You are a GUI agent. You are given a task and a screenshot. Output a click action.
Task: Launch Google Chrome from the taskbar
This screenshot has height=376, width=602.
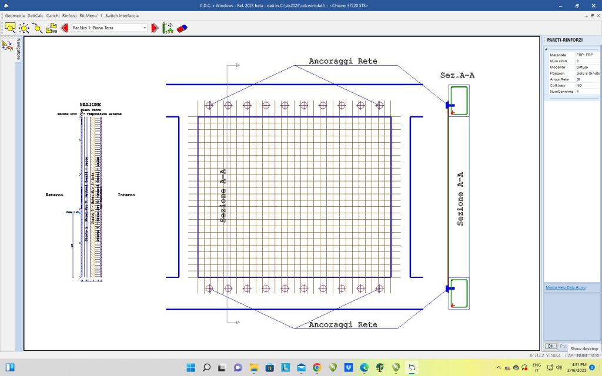click(x=317, y=367)
